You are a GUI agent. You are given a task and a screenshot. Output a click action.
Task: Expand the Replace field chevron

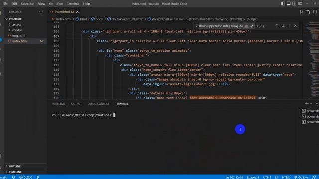(196, 26)
